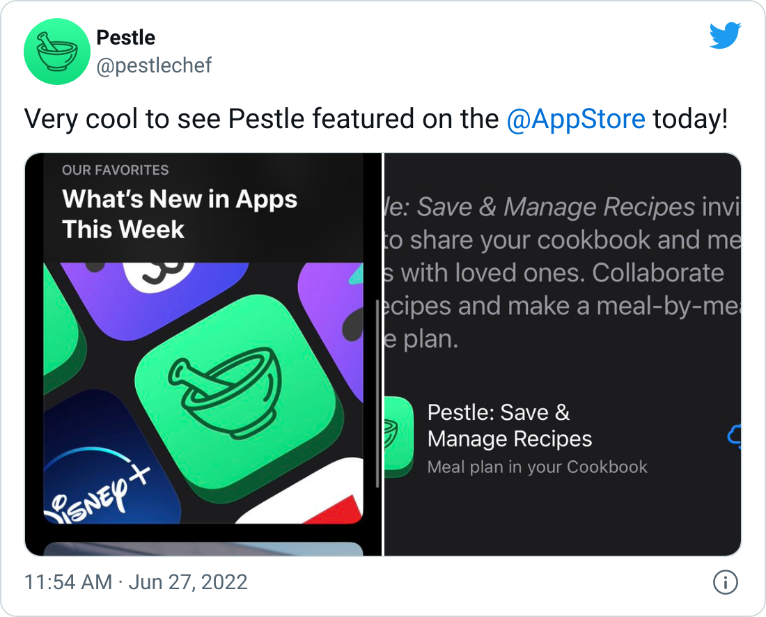This screenshot has height=617, width=766.
Task: Click the Pestle display name
Action: [125, 38]
